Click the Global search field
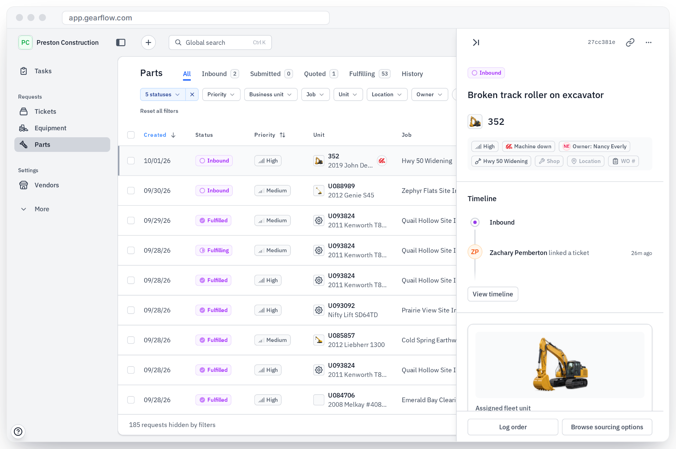 coord(220,42)
